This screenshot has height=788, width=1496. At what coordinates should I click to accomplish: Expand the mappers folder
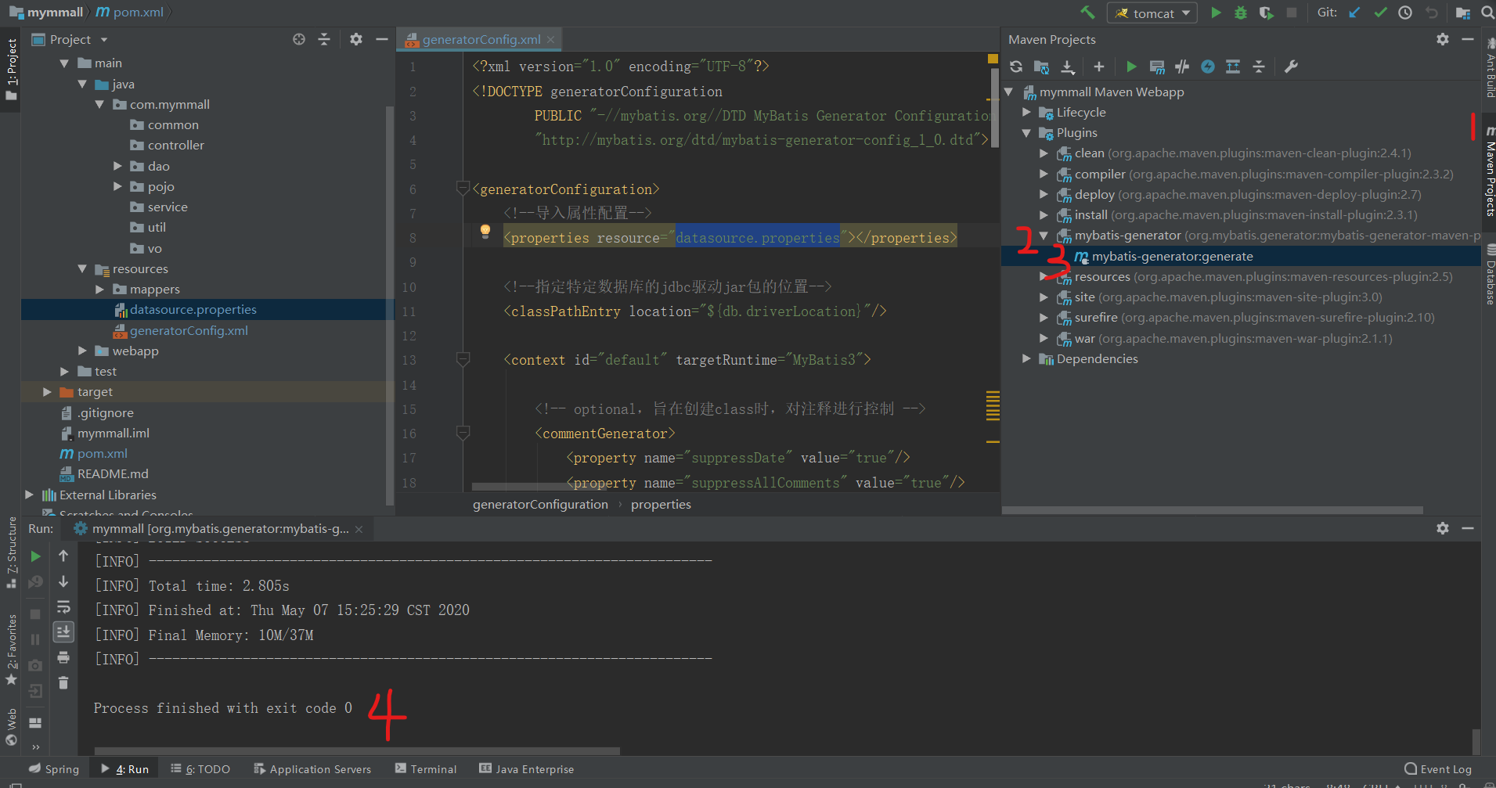(x=99, y=290)
